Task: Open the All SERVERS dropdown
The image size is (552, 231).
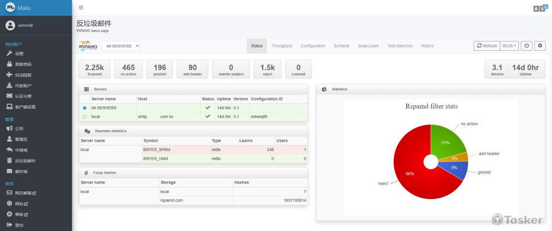Action: coord(121,46)
